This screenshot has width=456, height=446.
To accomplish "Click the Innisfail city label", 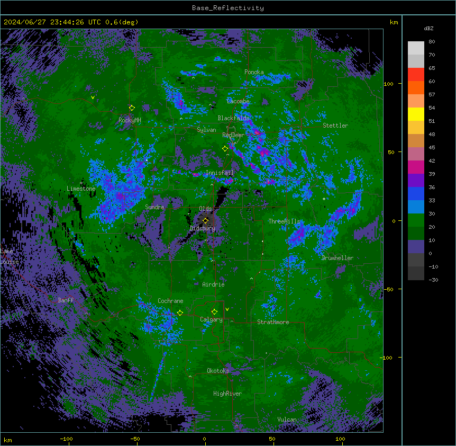I will (220, 173).
